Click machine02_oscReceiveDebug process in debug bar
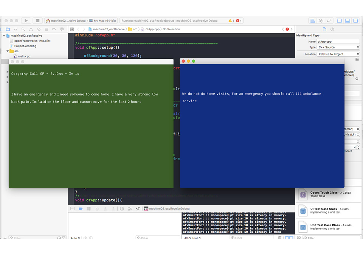363x255 pixels. click(167, 209)
